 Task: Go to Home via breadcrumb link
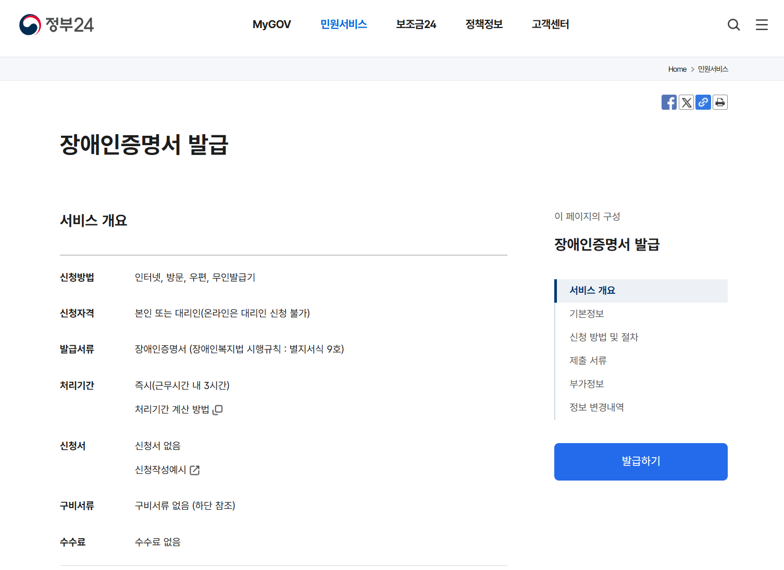[x=677, y=69]
